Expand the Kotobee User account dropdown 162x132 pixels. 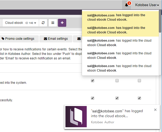pyautogui.click(x=147, y=5)
